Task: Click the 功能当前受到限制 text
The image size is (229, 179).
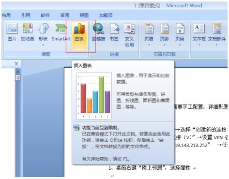Action: tap(101, 128)
